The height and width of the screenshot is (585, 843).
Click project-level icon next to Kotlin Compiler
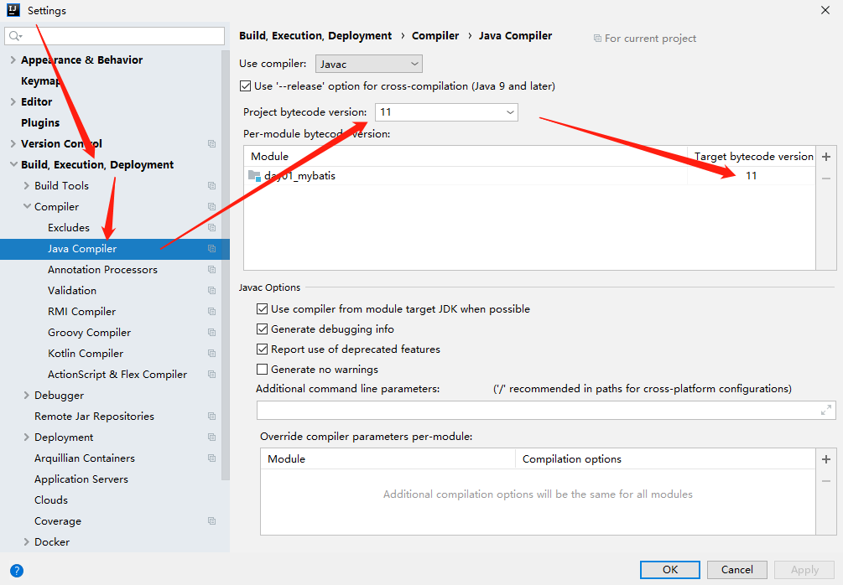pos(212,354)
